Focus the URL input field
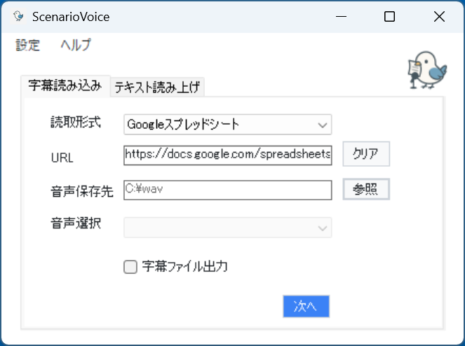The height and width of the screenshot is (346, 465). pos(227,155)
